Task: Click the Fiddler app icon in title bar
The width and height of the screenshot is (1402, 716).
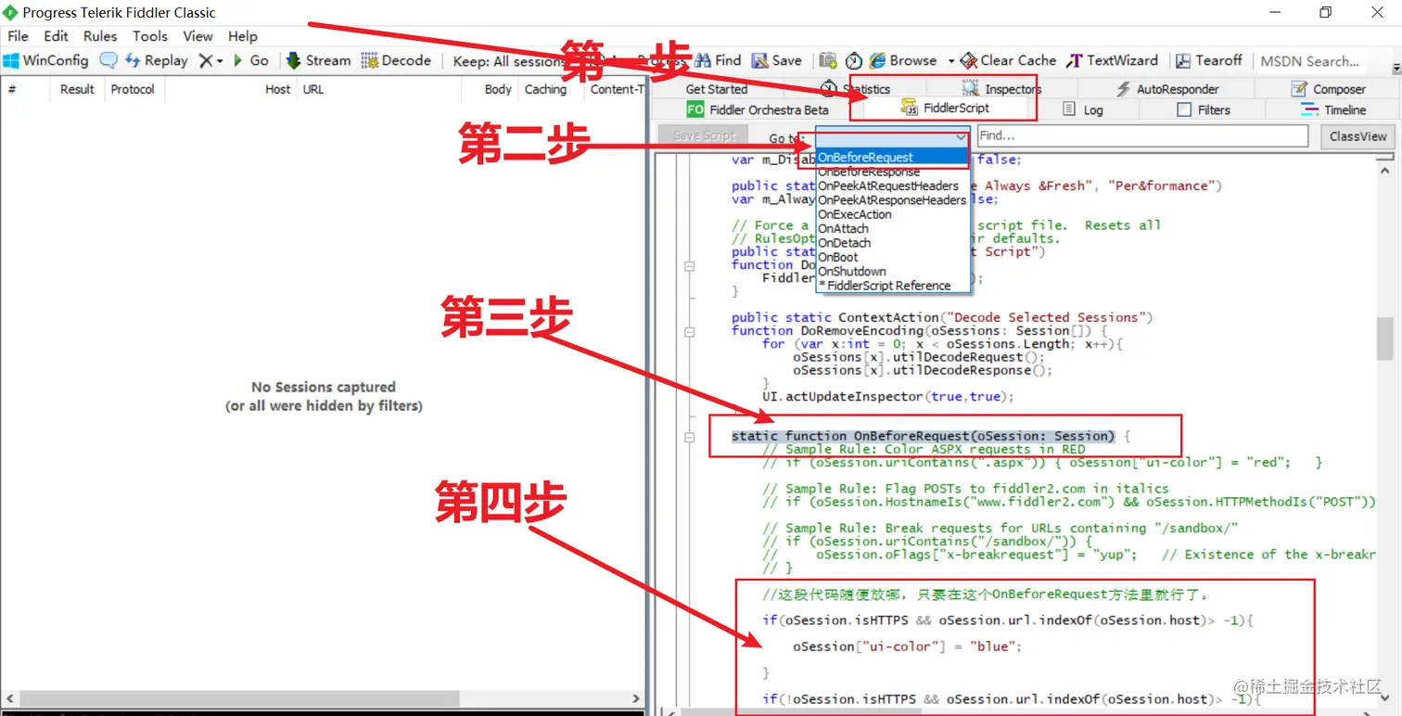Action: (x=11, y=12)
